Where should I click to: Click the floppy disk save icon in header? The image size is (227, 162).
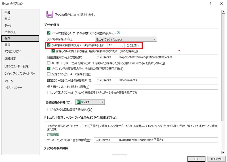point(50,14)
